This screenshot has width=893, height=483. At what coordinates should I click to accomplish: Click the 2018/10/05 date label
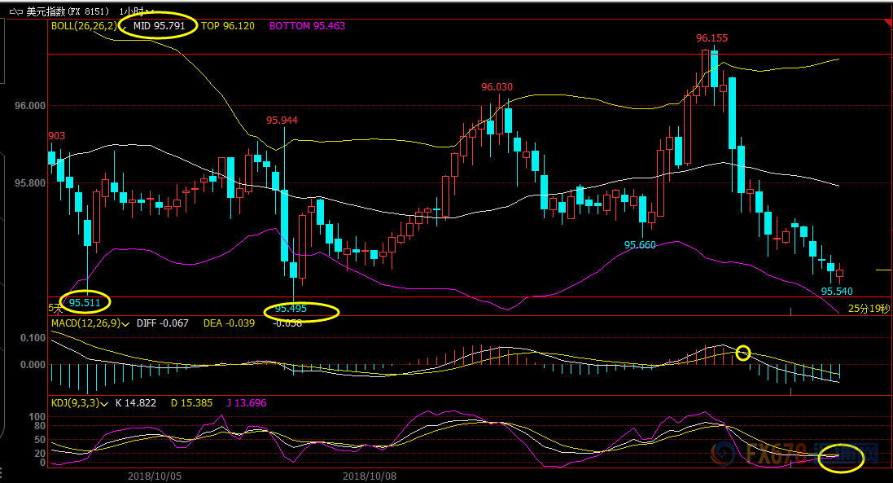coord(155,476)
